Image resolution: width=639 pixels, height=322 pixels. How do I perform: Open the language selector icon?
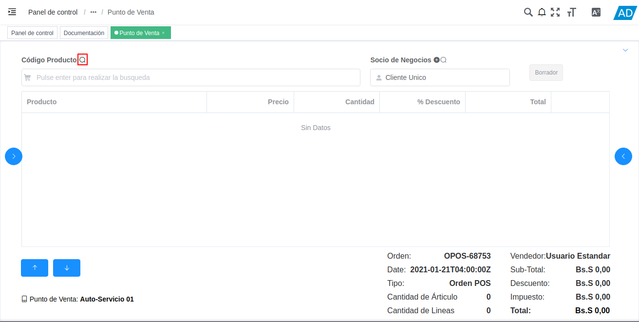(x=596, y=13)
